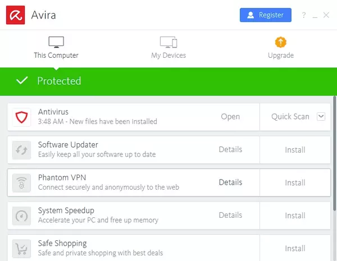Switch to the My Devices tab
This screenshot has width=337, height=261.
pyautogui.click(x=168, y=48)
